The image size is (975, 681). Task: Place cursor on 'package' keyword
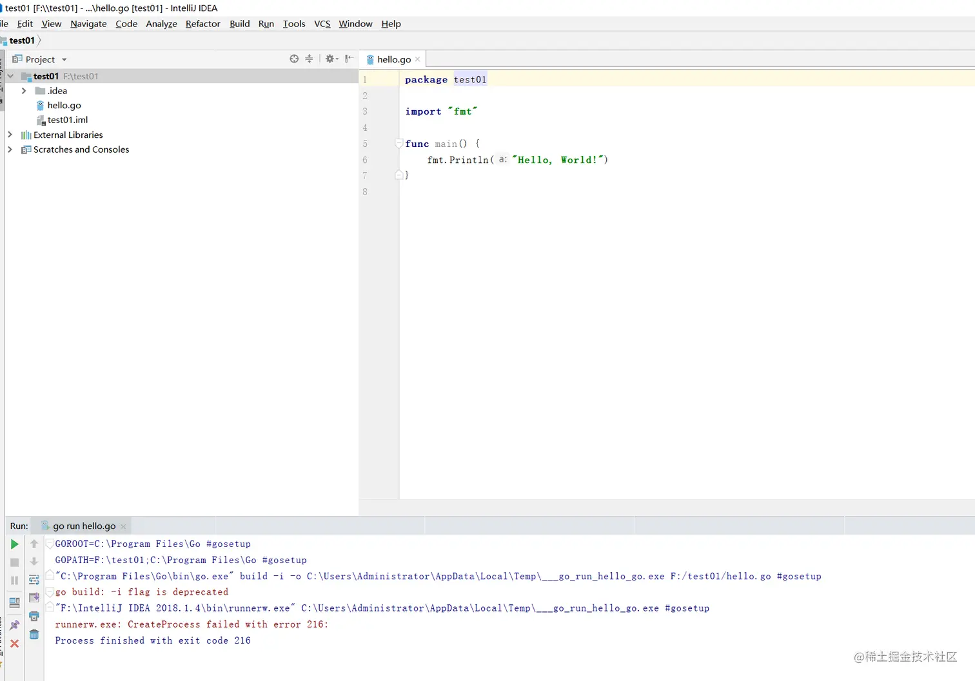426,80
